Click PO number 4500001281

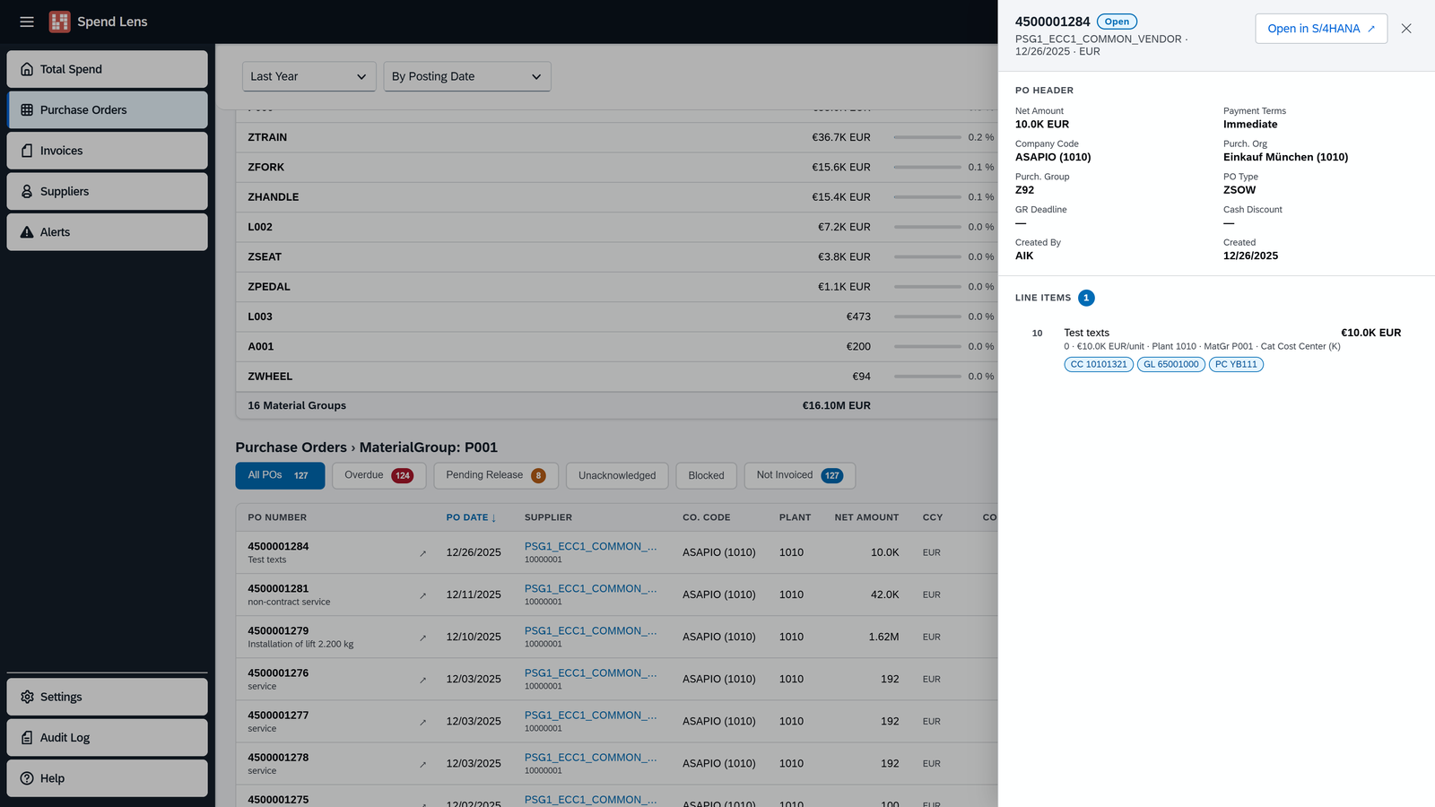coord(278,588)
